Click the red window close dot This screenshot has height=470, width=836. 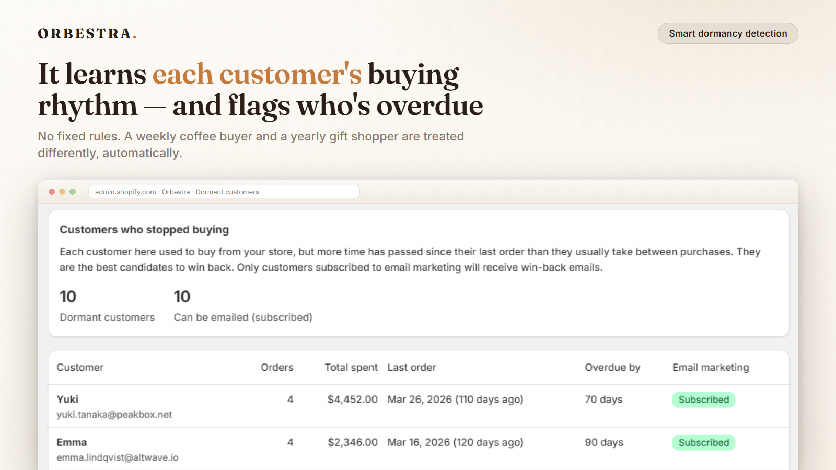[x=52, y=192]
